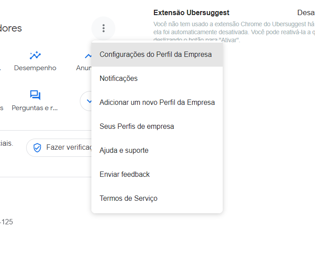This screenshot has height=259, width=315.
Task: Click the Perguntas e respostas chat icon
Action: (35, 95)
